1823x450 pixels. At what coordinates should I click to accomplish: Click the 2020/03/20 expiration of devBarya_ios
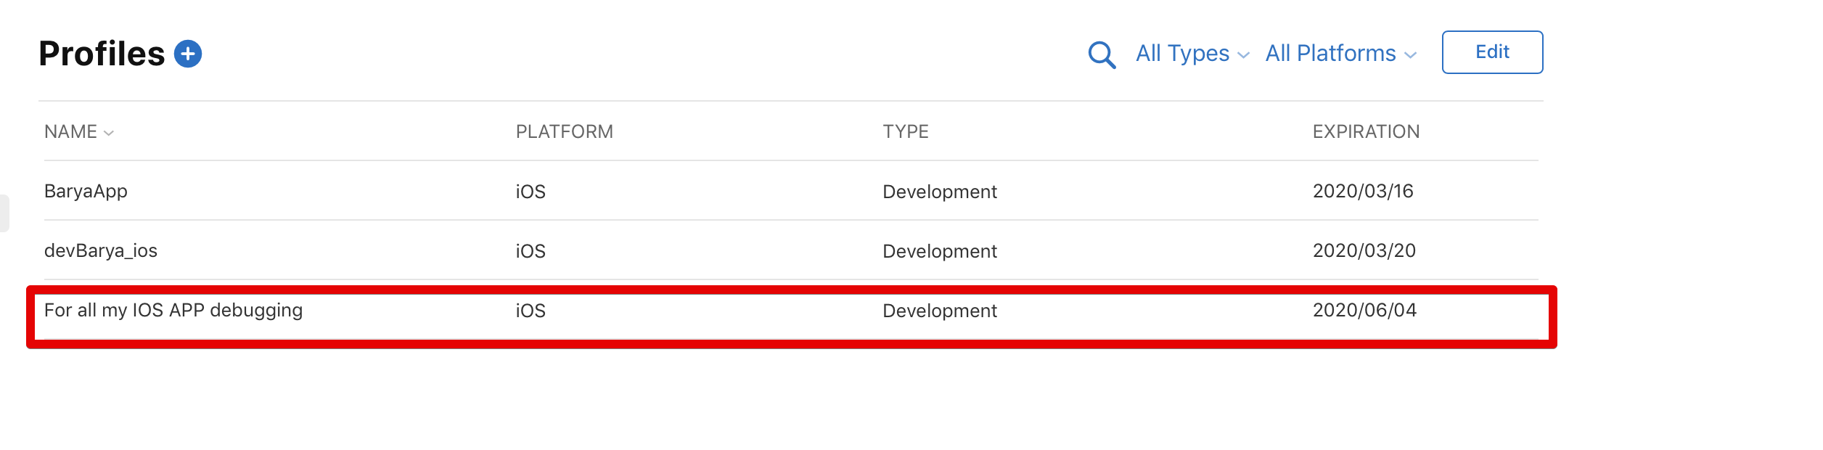click(1364, 251)
